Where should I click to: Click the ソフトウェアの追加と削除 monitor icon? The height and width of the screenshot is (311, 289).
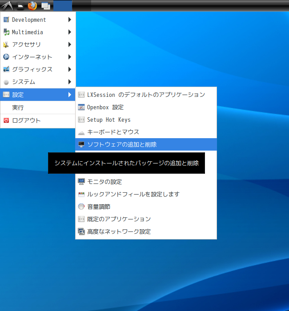[81, 144]
